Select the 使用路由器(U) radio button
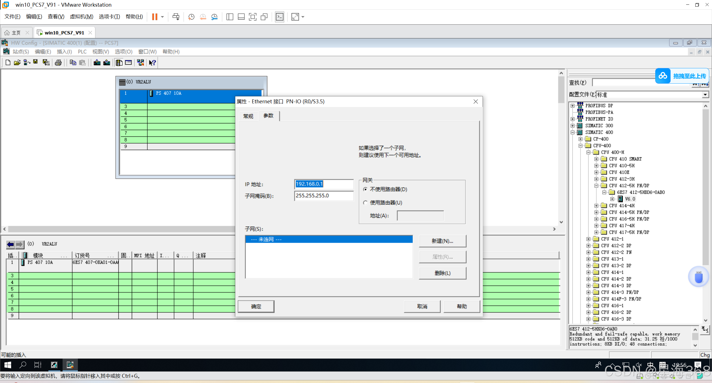The width and height of the screenshot is (712, 383). coord(365,203)
